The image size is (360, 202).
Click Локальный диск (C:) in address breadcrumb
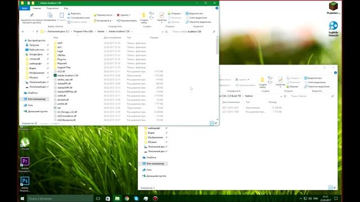(58, 31)
